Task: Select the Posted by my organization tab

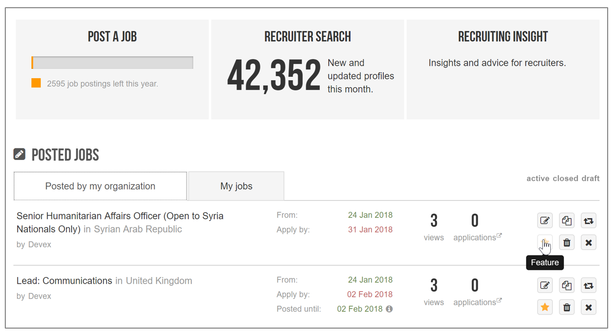Action: [x=100, y=186]
